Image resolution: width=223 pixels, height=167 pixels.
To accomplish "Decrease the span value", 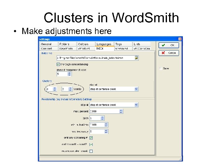I will (103, 119).
